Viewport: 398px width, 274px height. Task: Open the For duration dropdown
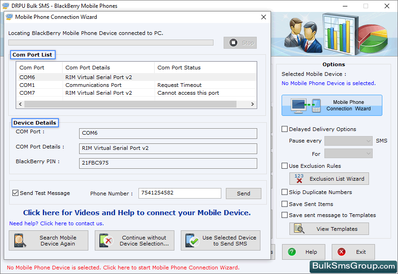[x=348, y=154]
